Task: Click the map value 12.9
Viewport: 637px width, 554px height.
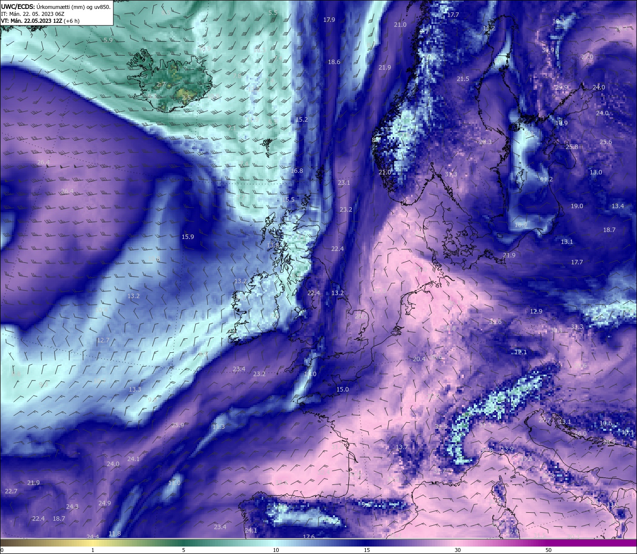Action: [x=536, y=312]
